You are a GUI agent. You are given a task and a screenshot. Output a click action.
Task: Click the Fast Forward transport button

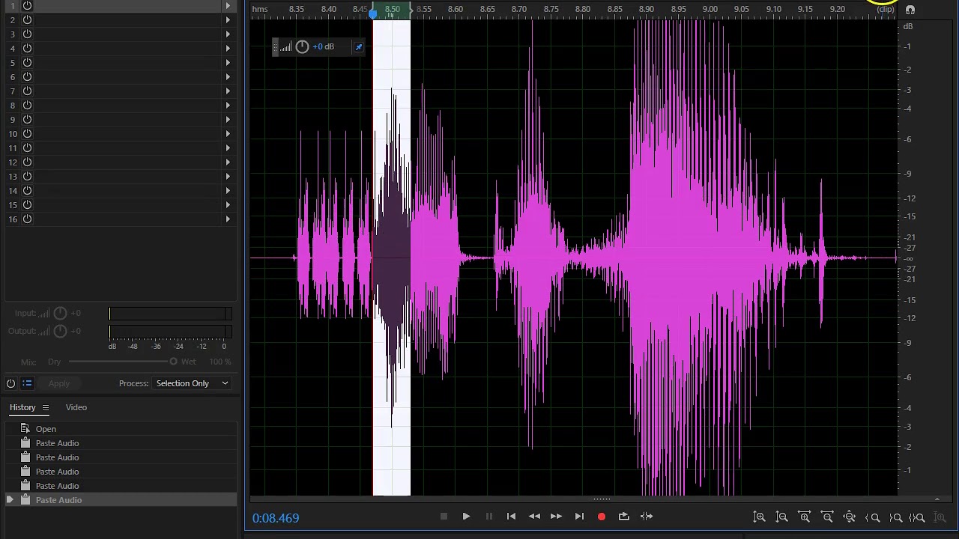(x=556, y=517)
